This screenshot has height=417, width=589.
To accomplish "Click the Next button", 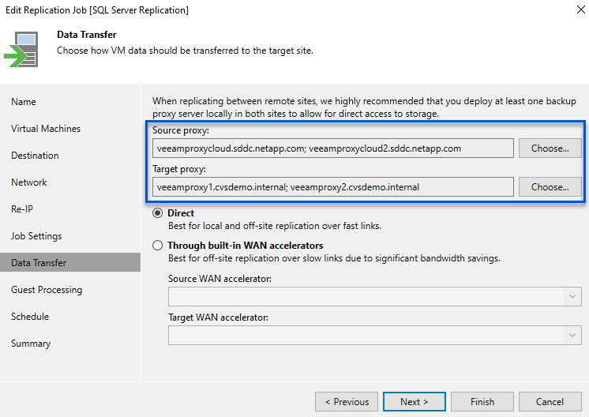I will click(414, 401).
